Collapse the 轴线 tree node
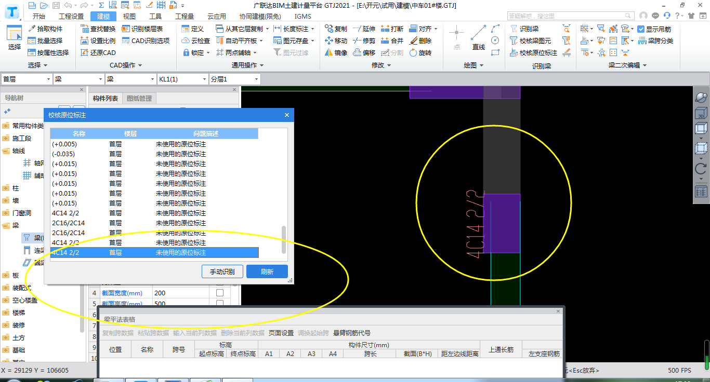This screenshot has height=382, width=710. (x=6, y=151)
